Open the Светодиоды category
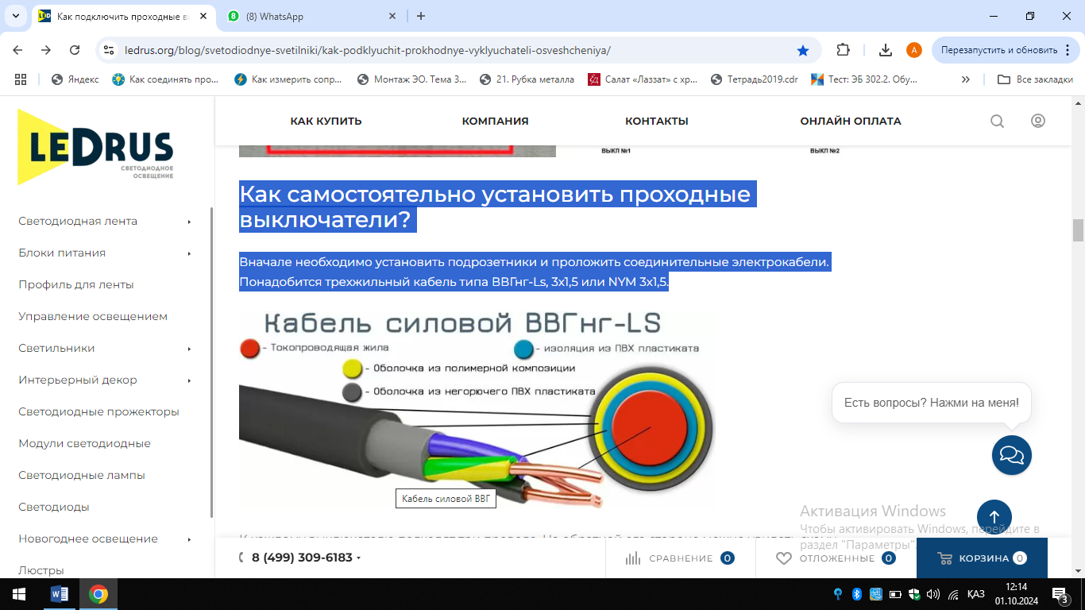The height and width of the screenshot is (610, 1085). click(x=54, y=507)
